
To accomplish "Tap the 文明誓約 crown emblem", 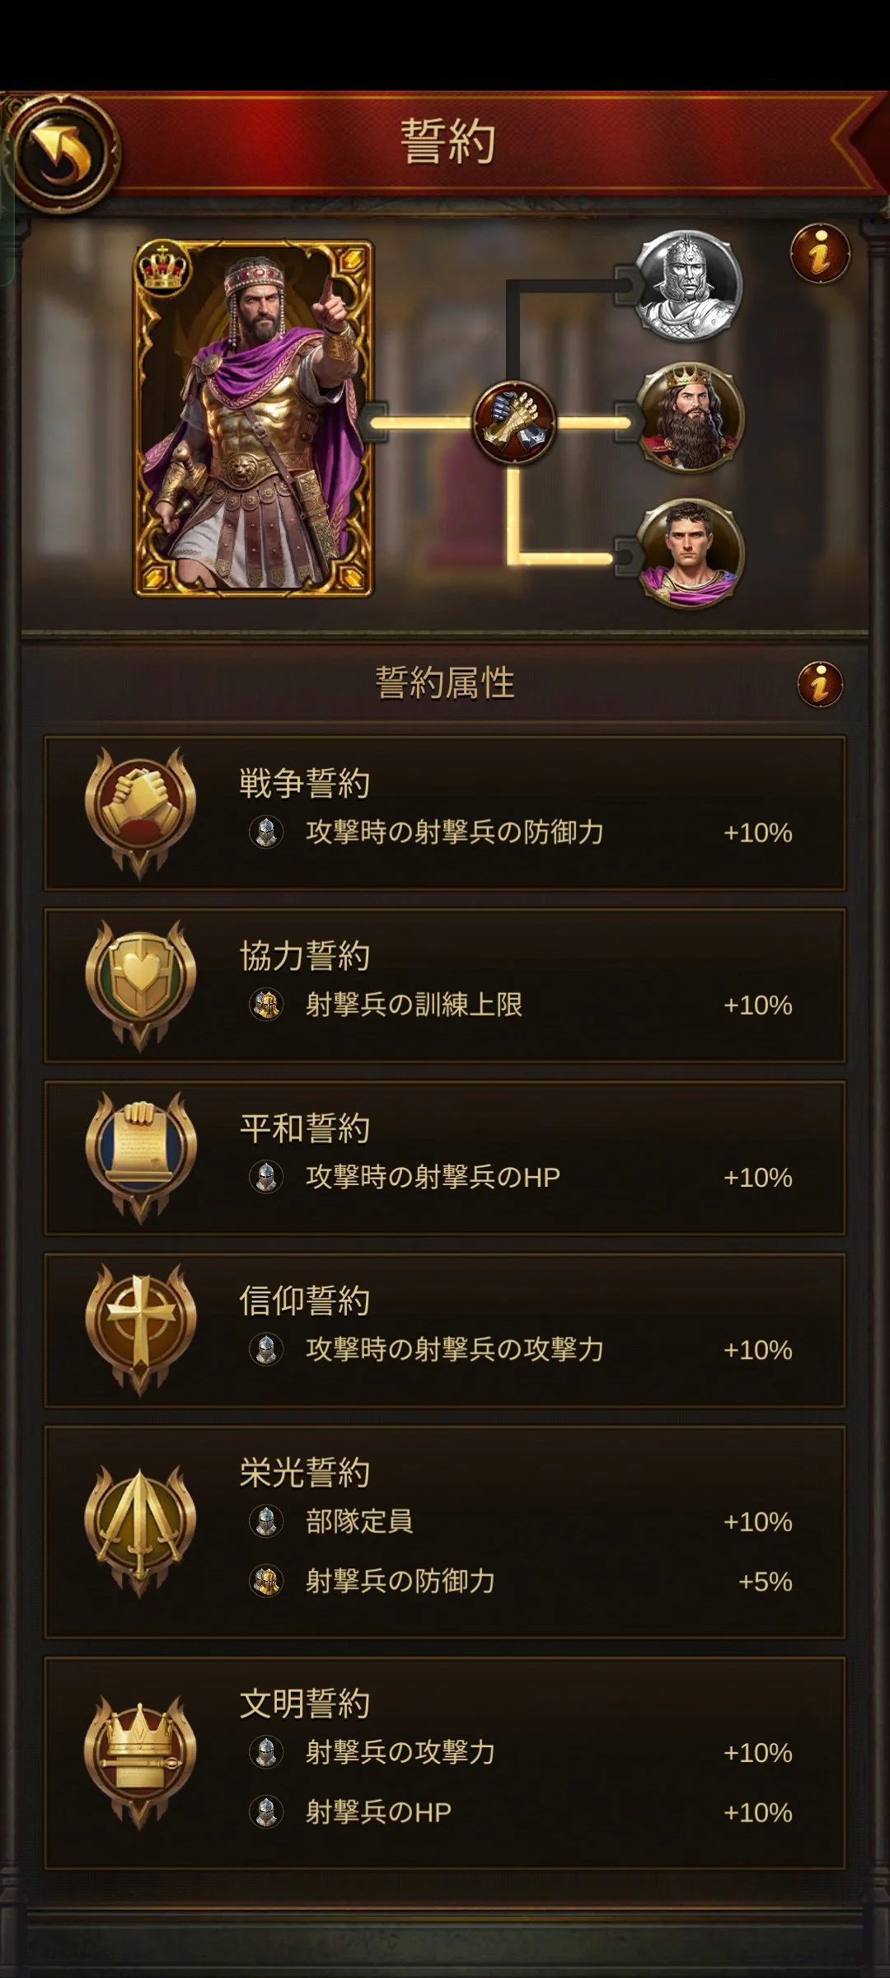I will pyautogui.click(x=140, y=1762).
